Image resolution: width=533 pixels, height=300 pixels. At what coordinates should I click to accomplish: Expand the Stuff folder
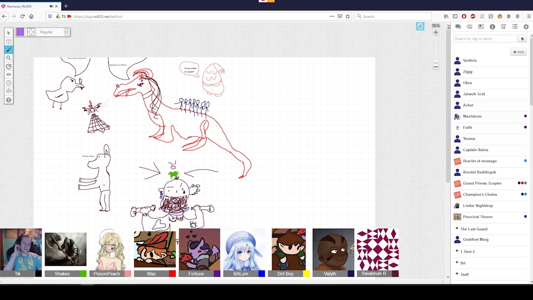[x=457, y=274]
